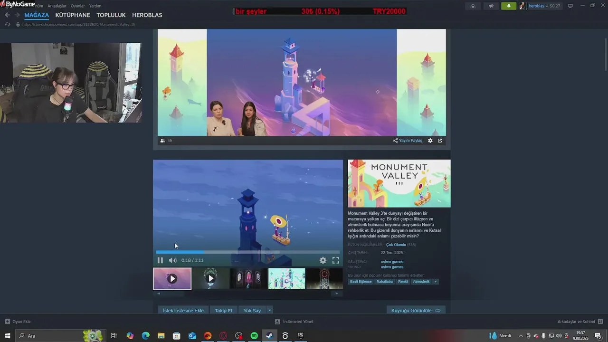Viewport: 608px width, 342px height.
Task: Open the KÜTÜPHANE library tab
Action: pyautogui.click(x=73, y=15)
